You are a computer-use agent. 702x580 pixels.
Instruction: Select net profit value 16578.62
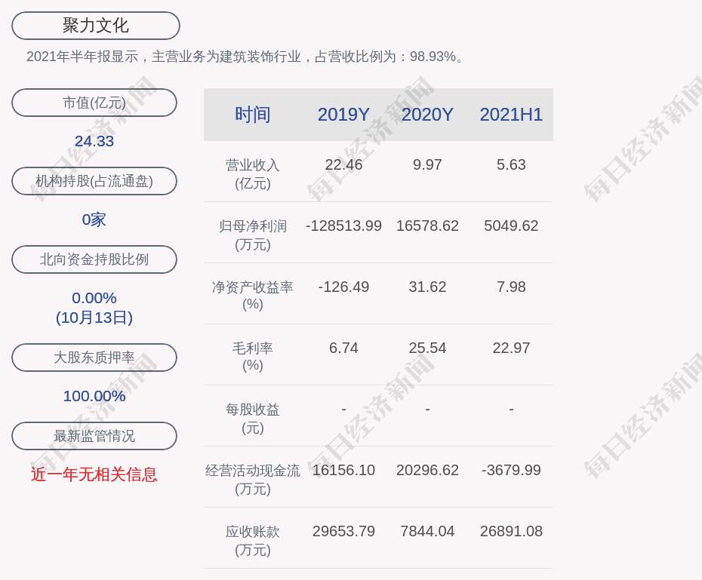427,226
